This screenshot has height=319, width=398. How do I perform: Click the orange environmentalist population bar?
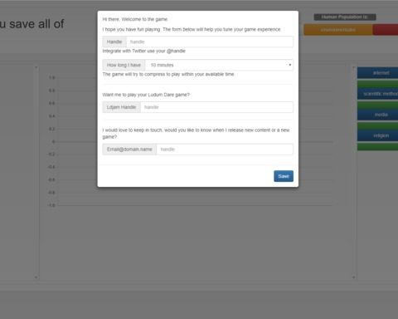point(338,30)
